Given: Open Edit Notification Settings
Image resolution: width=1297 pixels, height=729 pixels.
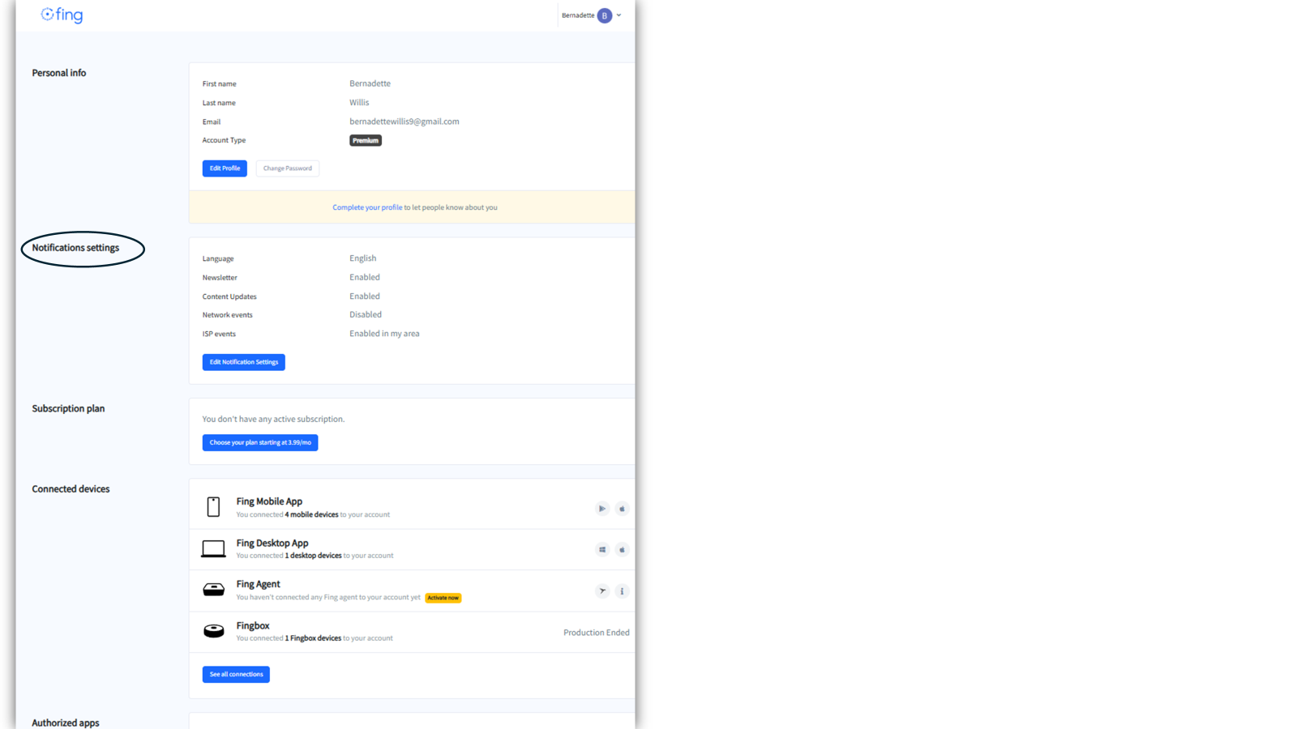Looking at the screenshot, I should click(x=243, y=362).
